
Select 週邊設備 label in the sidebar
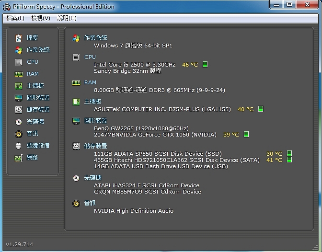[x=38, y=146]
